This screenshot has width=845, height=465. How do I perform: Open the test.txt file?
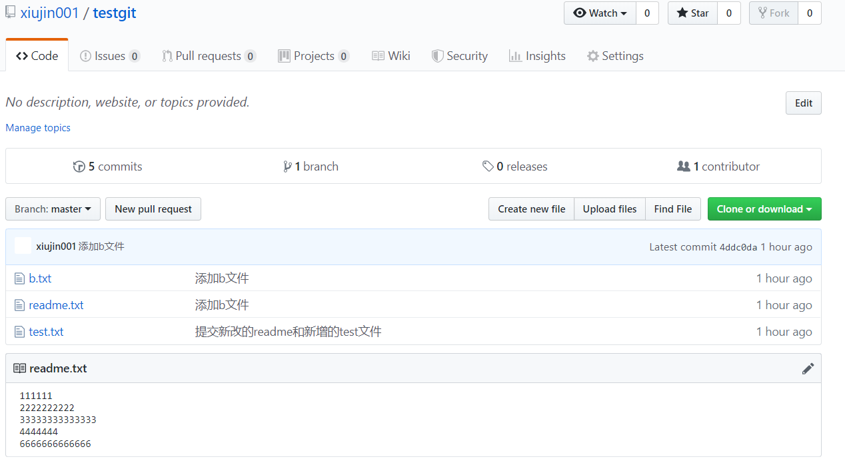46,332
